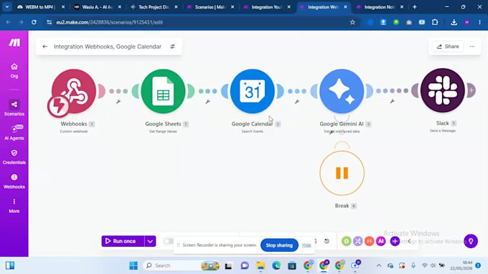Click the orange text tools icon in toolbar

[x=369, y=241]
